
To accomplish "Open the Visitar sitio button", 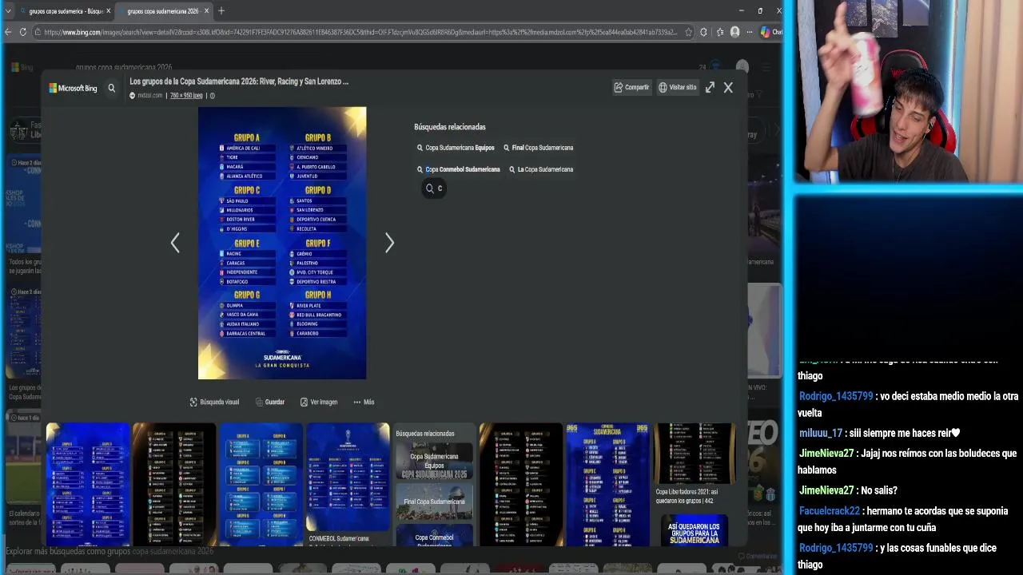I will coord(677,87).
